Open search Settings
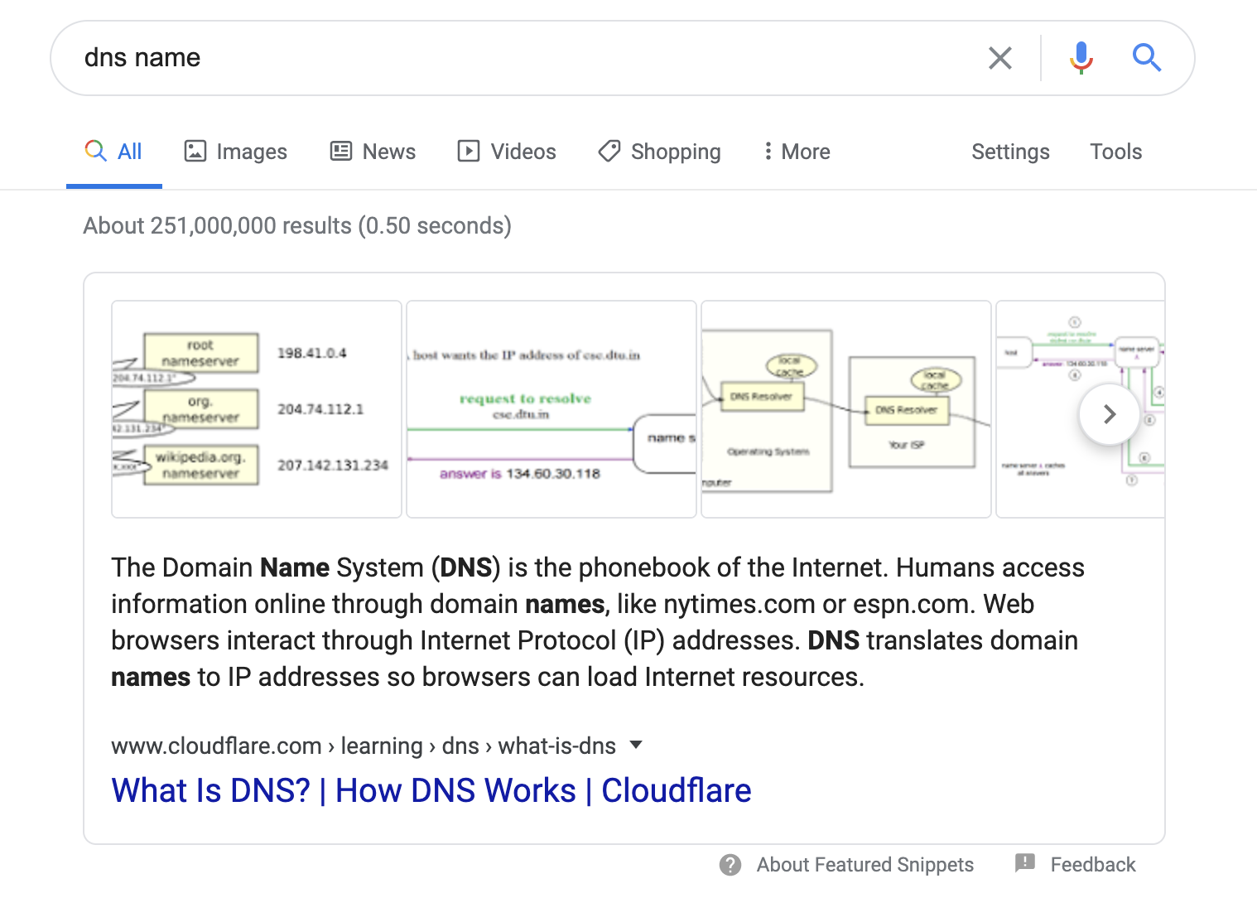Viewport: 1257px width, 898px height. point(1010,152)
